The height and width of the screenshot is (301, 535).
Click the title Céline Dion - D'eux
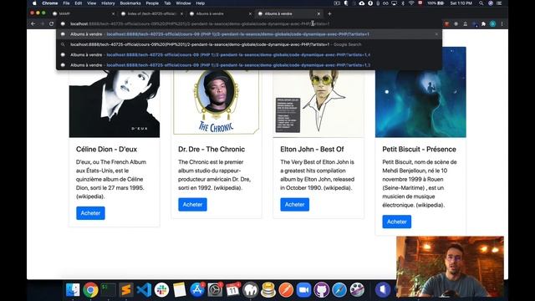(x=106, y=149)
